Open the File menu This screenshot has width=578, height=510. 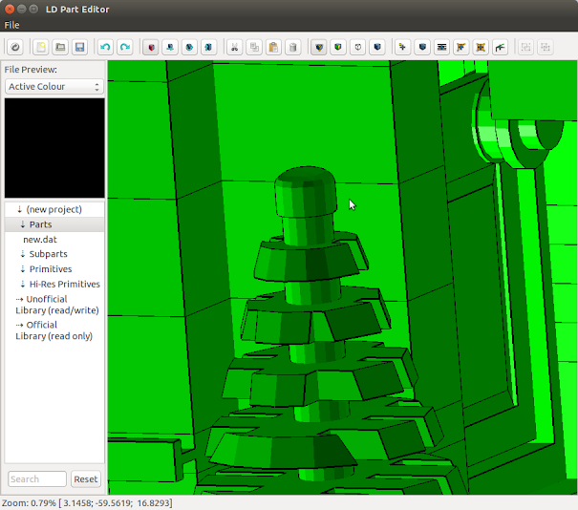(x=12, y=25)
